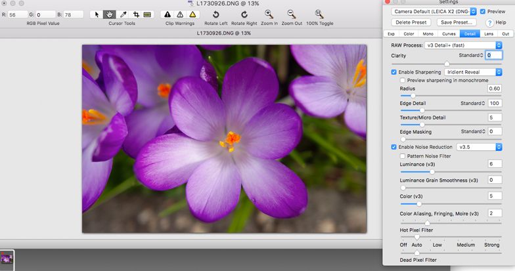Screen dimensions: 515x271
Task: Disable the Enable Sharpening checkbox
Action: [393, 72]
